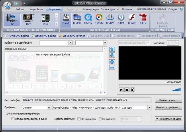The width and height of the screenshot is (186, 132).
Task: Choose the В MPG video format
Action: pos(77,19)
